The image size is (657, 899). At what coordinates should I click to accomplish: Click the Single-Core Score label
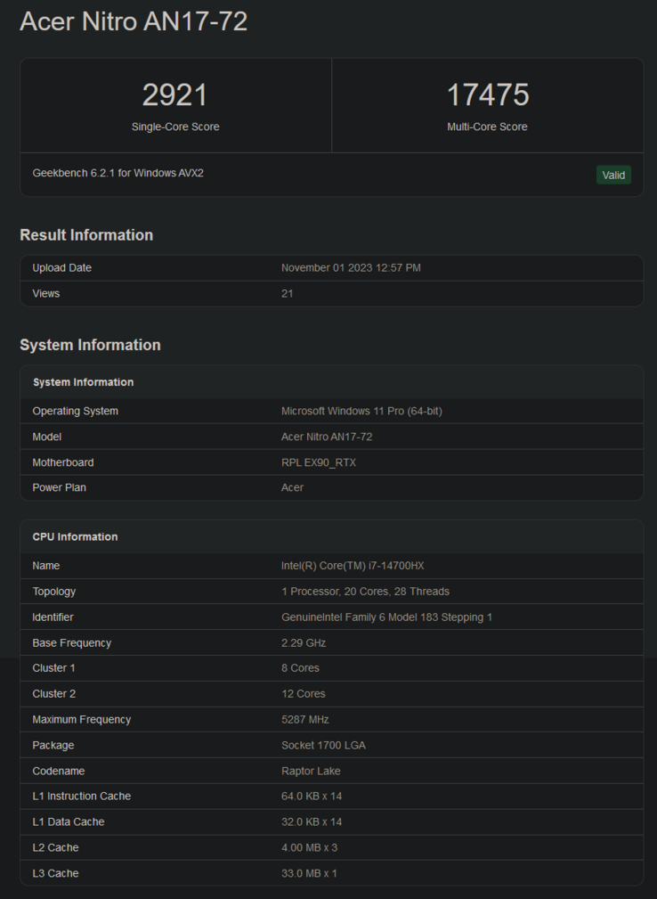click(x=175, y=127)
